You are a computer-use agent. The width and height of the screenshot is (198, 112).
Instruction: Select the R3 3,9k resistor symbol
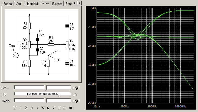click(29, 63)
